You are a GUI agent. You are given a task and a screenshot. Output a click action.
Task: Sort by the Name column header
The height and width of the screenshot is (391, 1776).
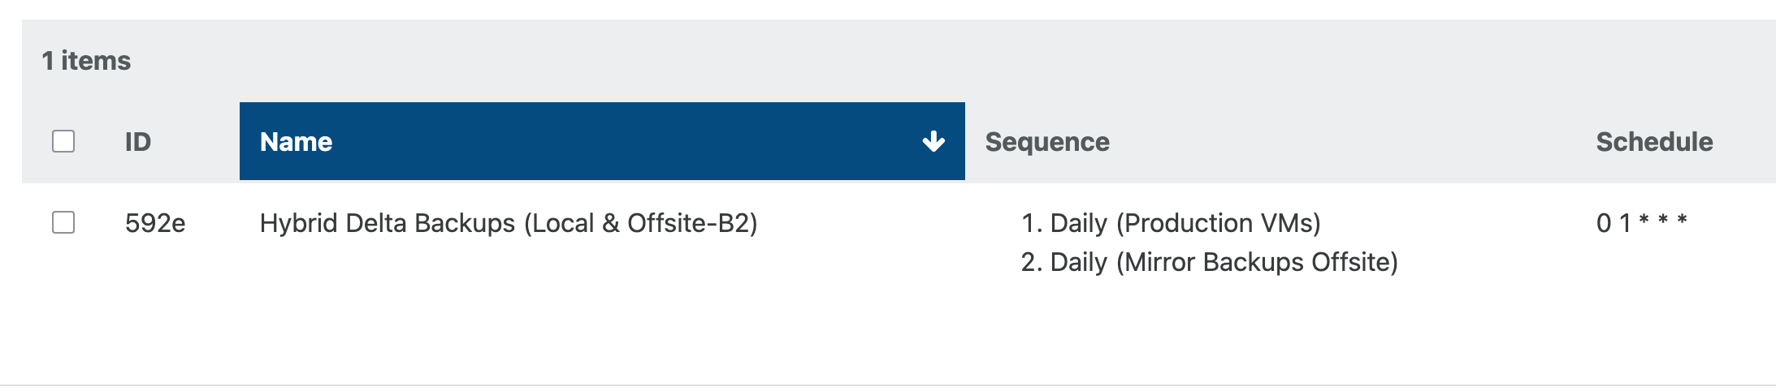pyautogui.click(x=602, y=141)
